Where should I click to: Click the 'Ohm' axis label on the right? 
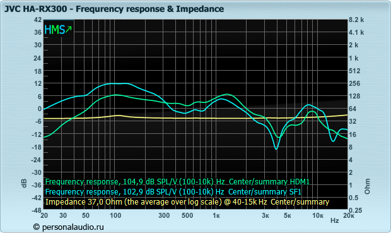pyautogui.click(x=367, y=186)
